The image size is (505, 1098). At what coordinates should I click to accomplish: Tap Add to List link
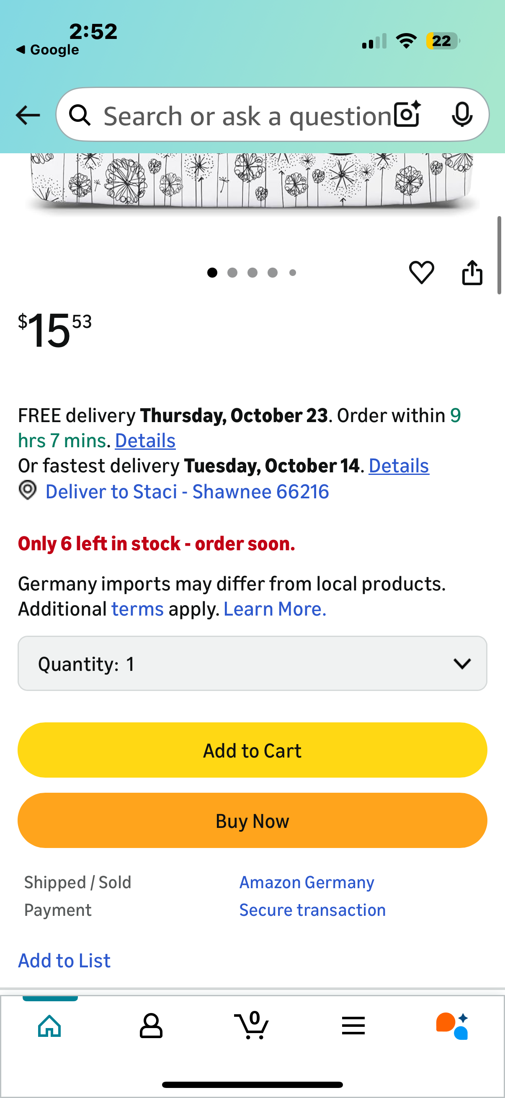click(x=64, y=961)
